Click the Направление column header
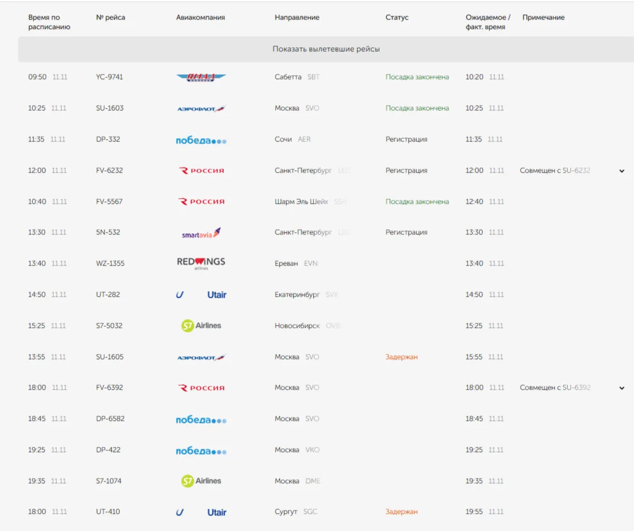 pos(297,18)
